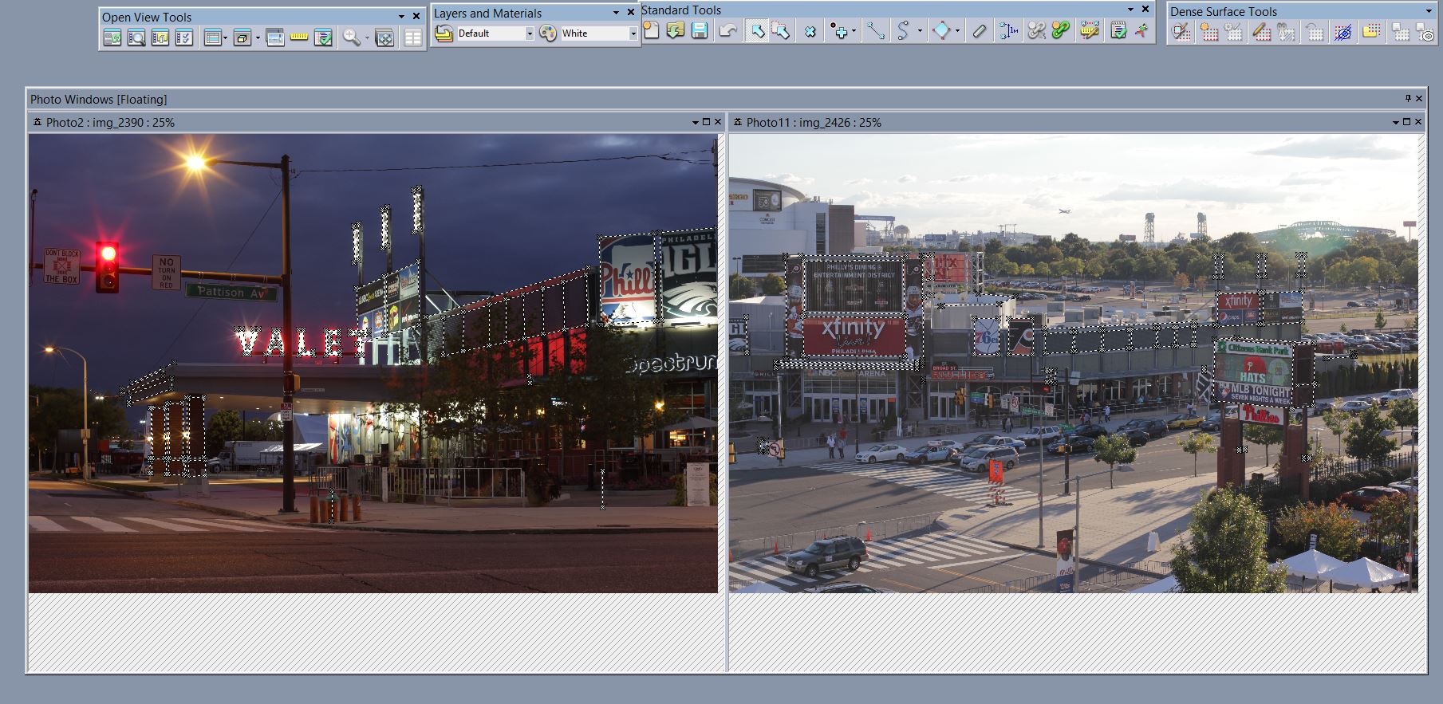Open the project overview view icon
This screenshot has height=704, width=1443.
pyautogui.click(x=112, y=37)
